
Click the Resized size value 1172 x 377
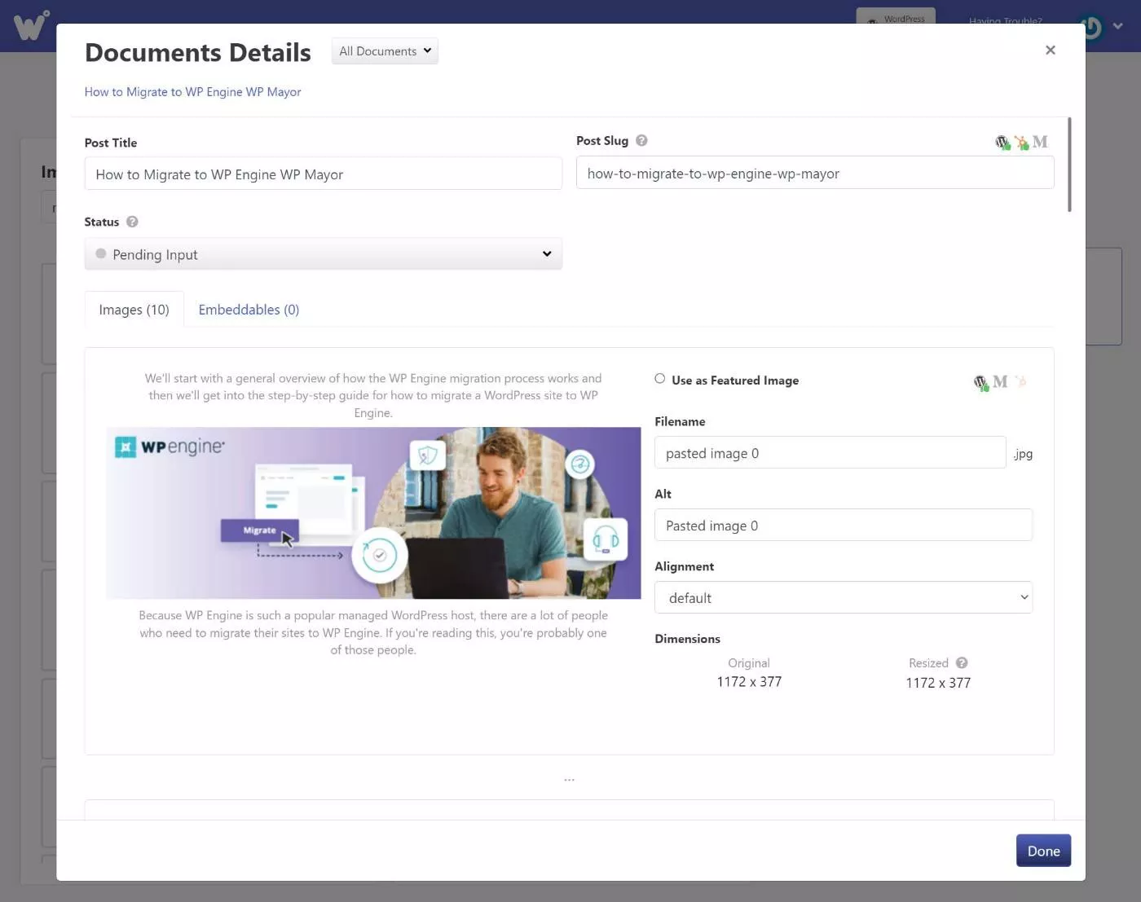[938, 683]
